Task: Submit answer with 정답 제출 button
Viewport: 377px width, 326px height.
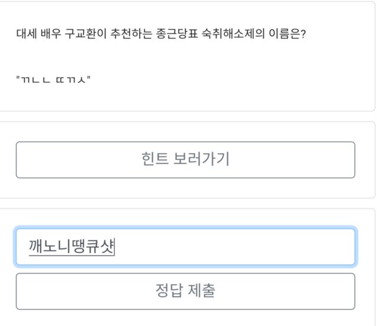Action: click(185, 291)
